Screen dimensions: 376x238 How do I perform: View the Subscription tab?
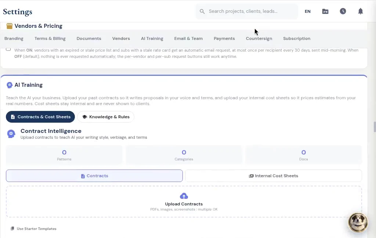pyautogui.click(x=297, y=38)
